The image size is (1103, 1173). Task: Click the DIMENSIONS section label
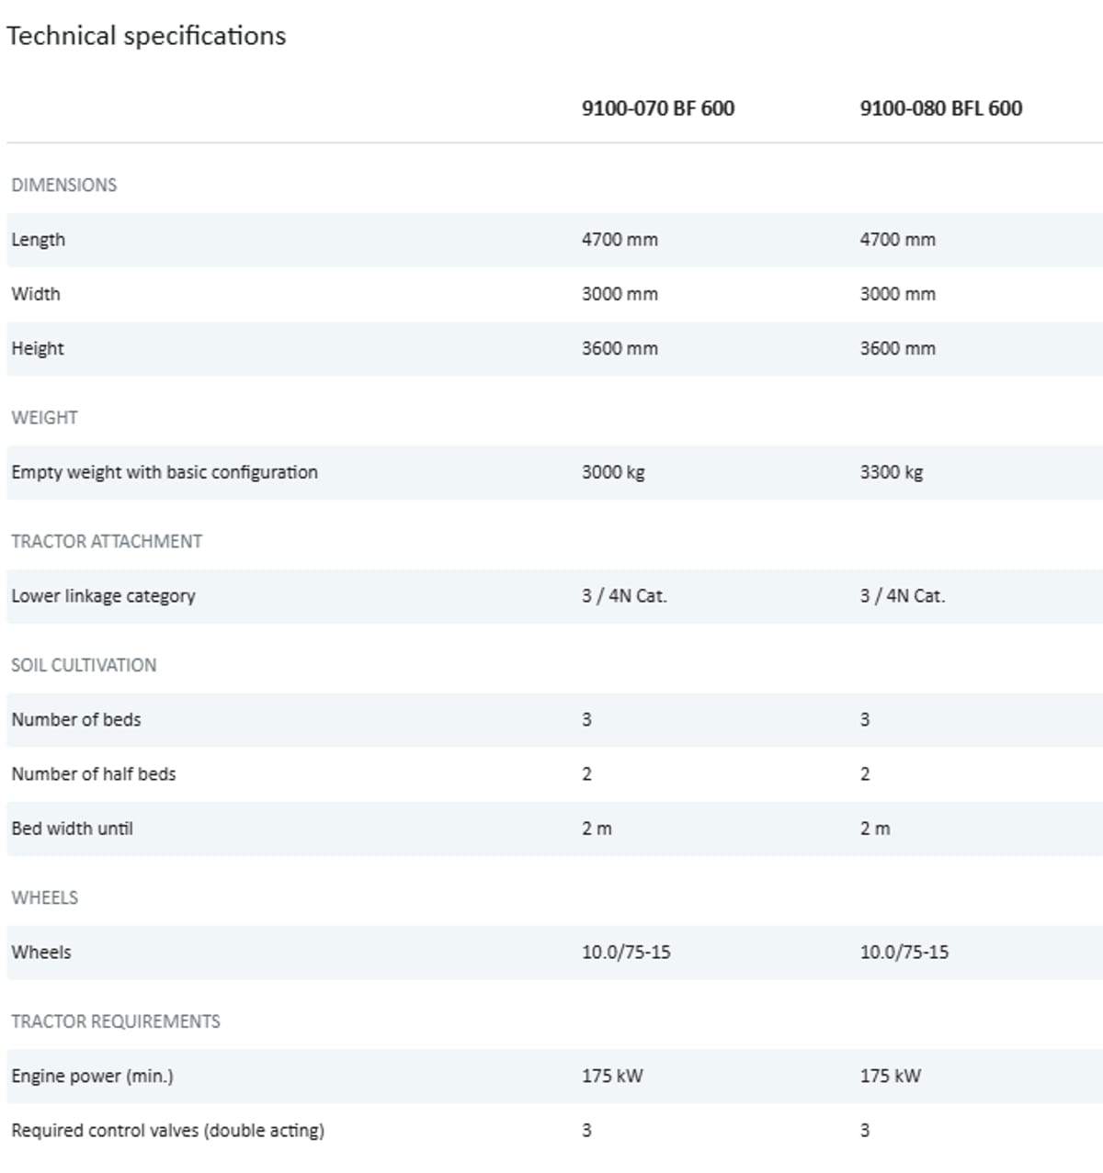point(64,185)
